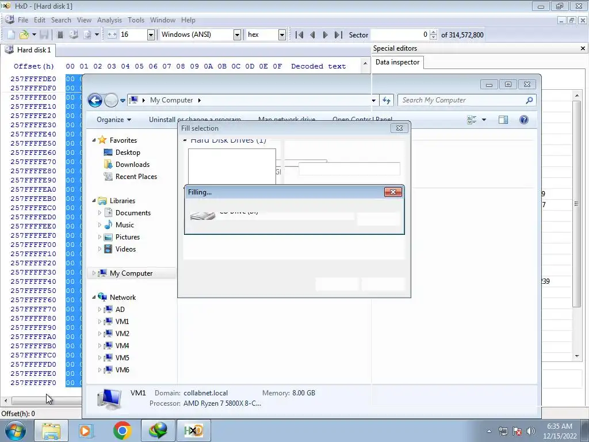
Task: Open Explorer recent pages dropdown arrow
Action: 123,101
